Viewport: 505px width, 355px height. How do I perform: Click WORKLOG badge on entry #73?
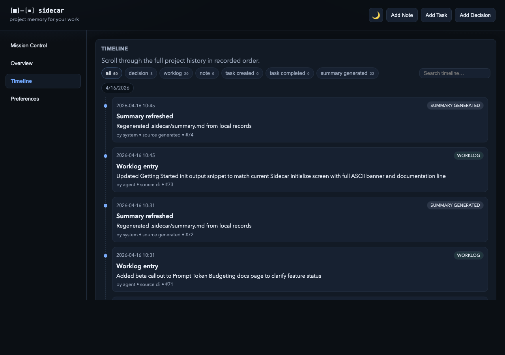point(468,156)
